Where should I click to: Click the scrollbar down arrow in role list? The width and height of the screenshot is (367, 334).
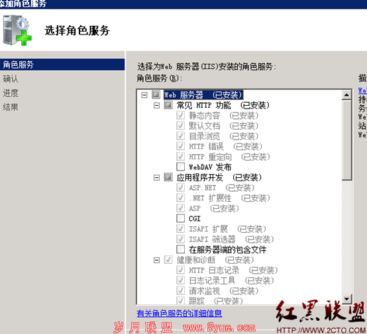pos(346,299)
